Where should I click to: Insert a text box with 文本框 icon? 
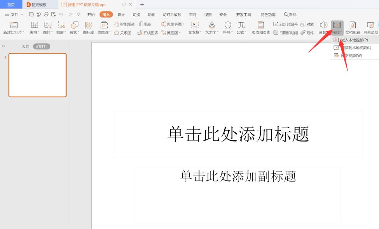194,24
